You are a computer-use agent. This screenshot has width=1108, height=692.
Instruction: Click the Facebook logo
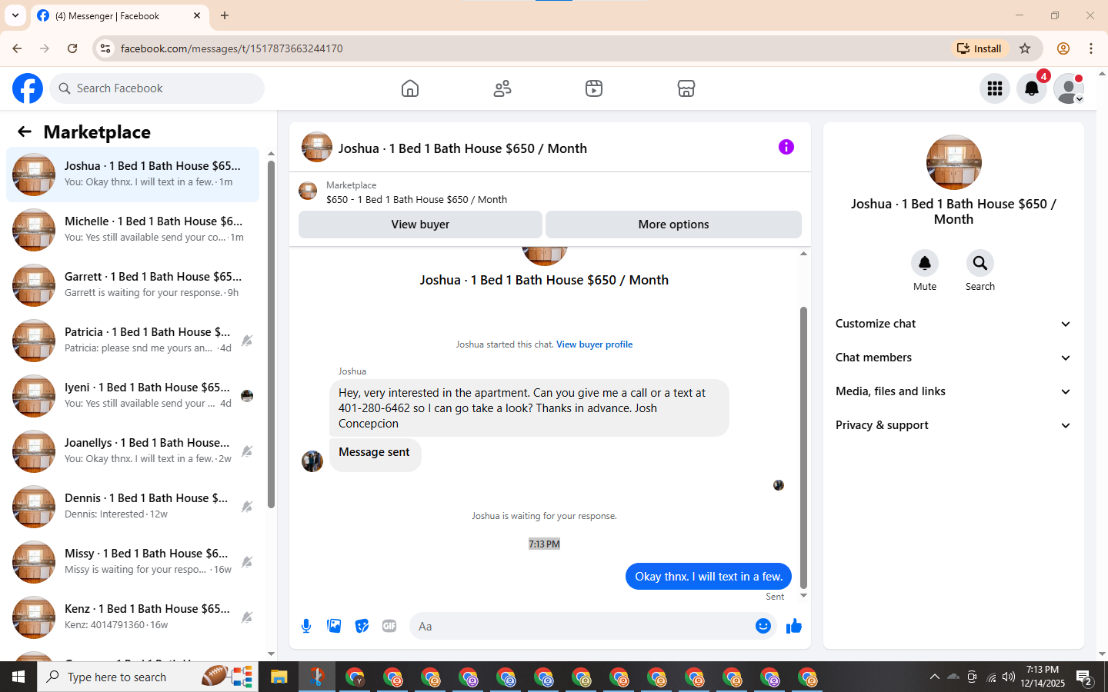pos(28,88)
